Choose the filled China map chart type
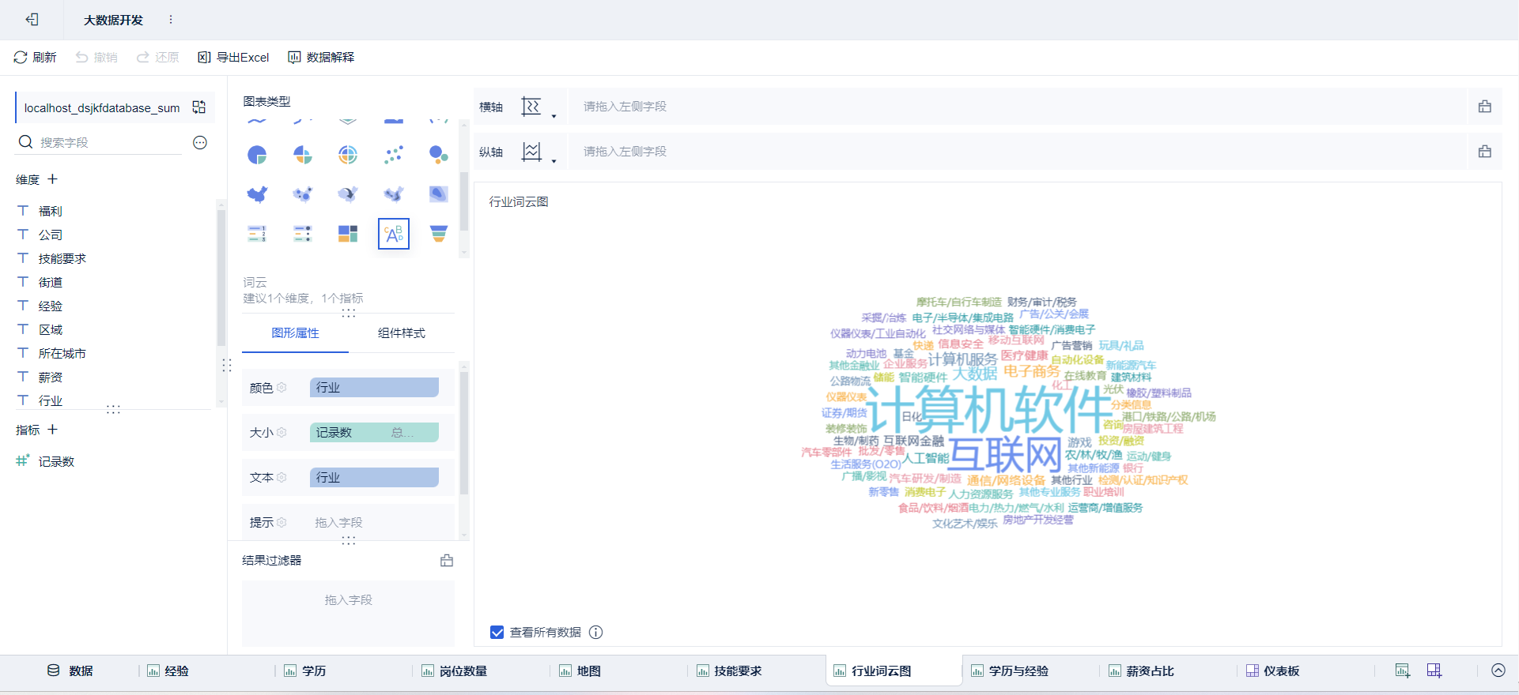The width and height of the screenshot is (1519, 695). (257, 194)
